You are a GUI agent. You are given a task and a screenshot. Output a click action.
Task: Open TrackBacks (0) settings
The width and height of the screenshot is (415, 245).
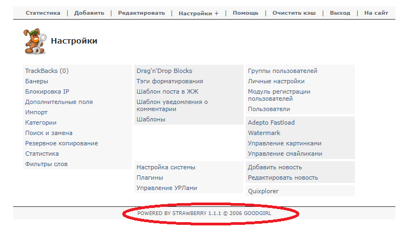point(47,71)
